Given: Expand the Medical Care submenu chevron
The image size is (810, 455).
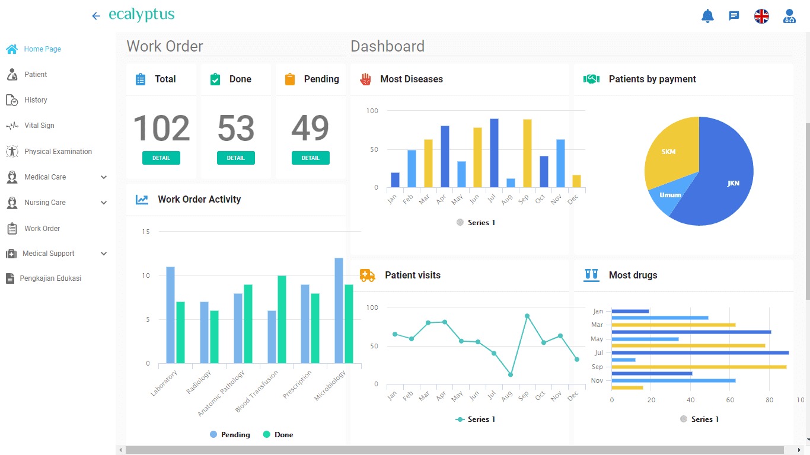Looking at the screenshot, I should coord(104,177).
